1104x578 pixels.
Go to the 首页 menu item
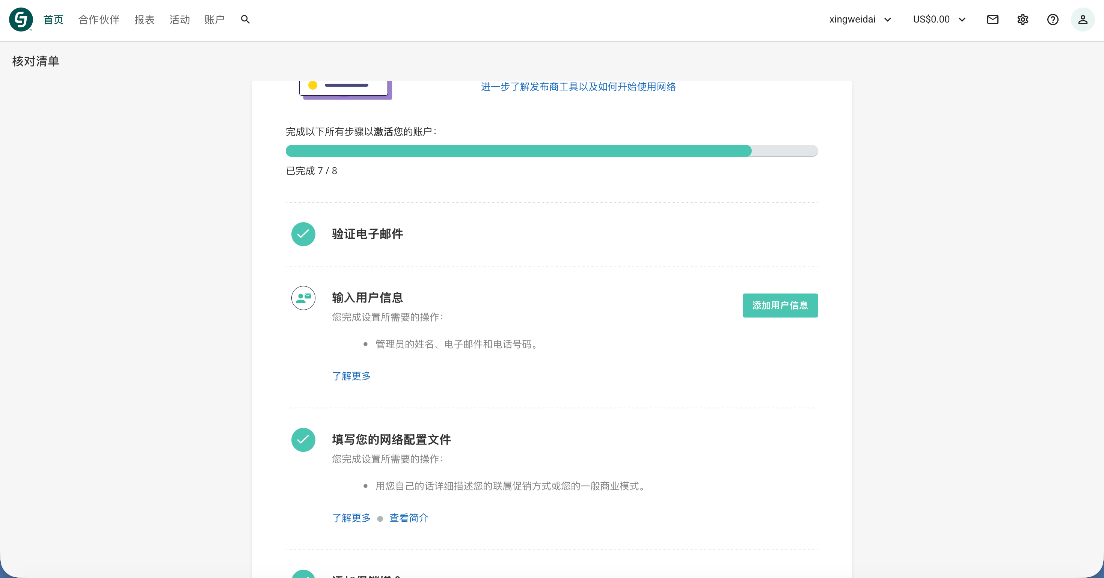click(x=54, y=20)
